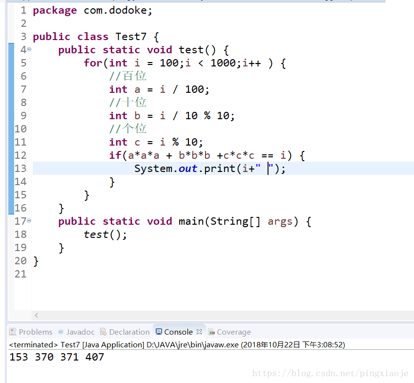The width and height of the screenshot is (414, 383).
Task: Click the Javadoc @ icon
Action: [x=61, y=332]
